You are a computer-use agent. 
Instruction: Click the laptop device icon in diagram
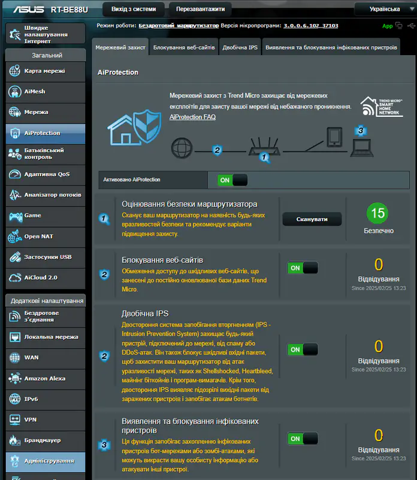(362, 148)
